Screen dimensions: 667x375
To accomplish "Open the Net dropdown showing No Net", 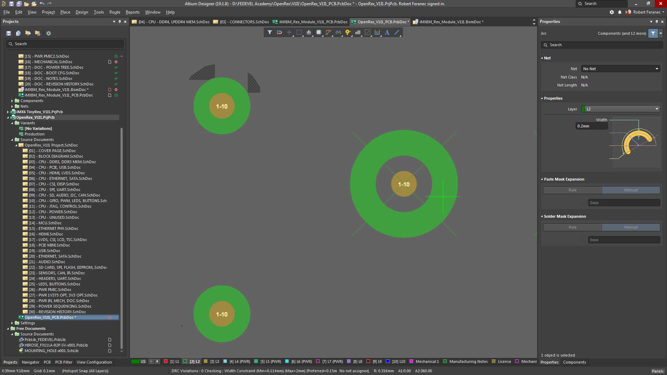I will (620, 69).
